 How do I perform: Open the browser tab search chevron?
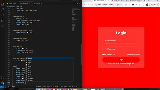(x=158, y=1)
